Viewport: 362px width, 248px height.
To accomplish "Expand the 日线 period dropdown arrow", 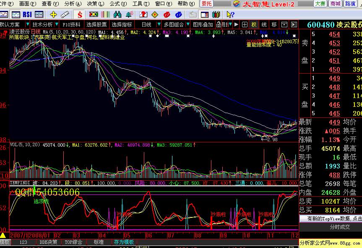I will tap(159, 24).
